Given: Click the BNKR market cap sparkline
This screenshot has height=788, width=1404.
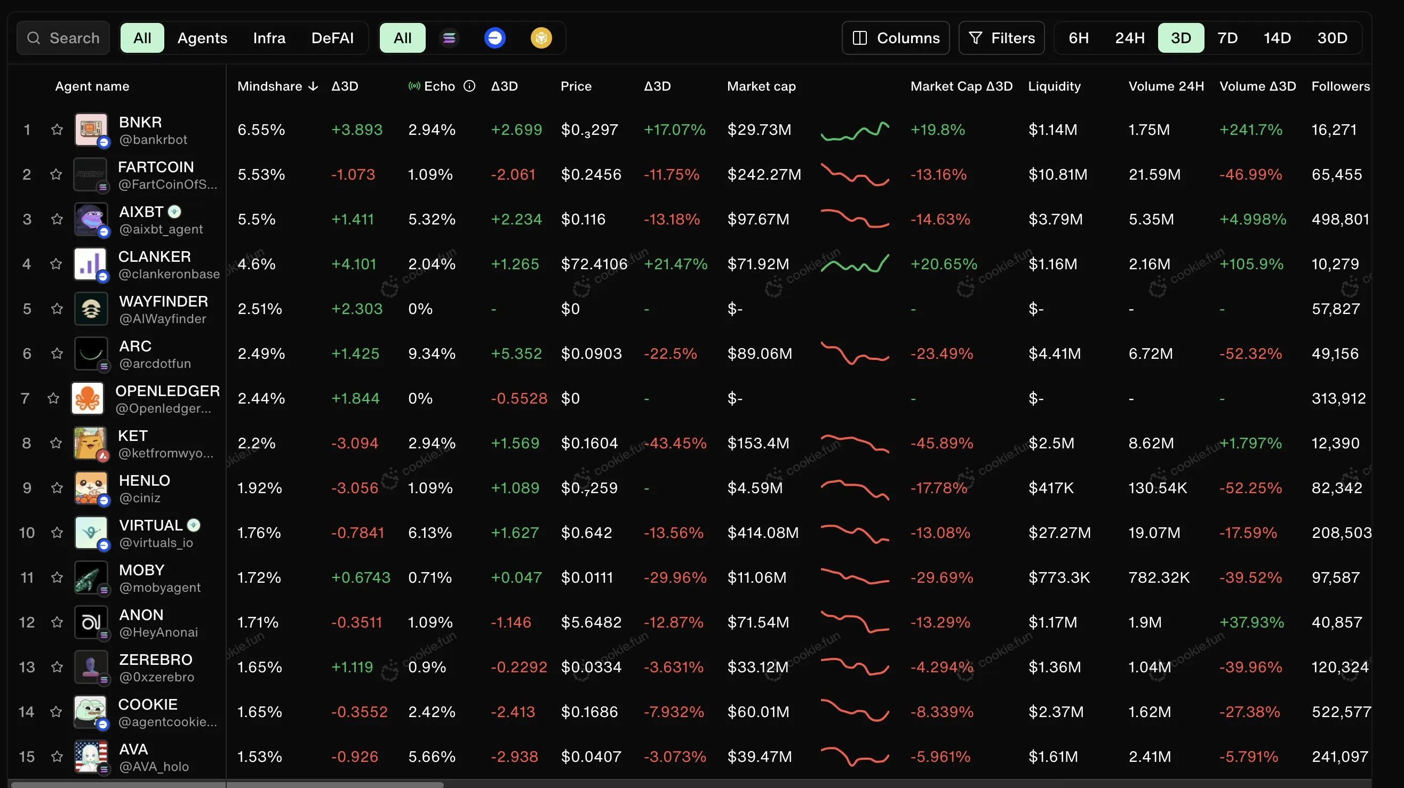Looking at the screenshot, I should tap(855, 131).
